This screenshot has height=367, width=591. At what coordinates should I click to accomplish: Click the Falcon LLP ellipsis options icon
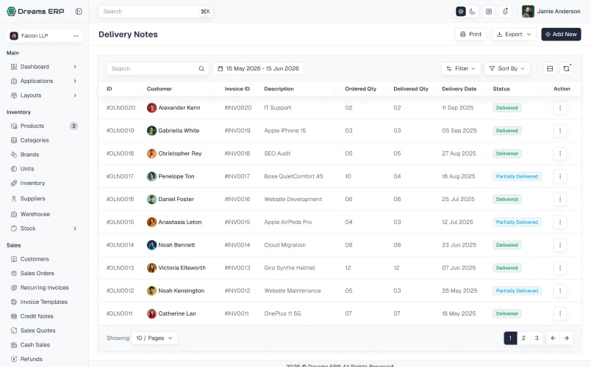pos(76,36)
